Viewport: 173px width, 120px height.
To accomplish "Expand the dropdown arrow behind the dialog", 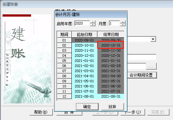I will tap(153, 39).
